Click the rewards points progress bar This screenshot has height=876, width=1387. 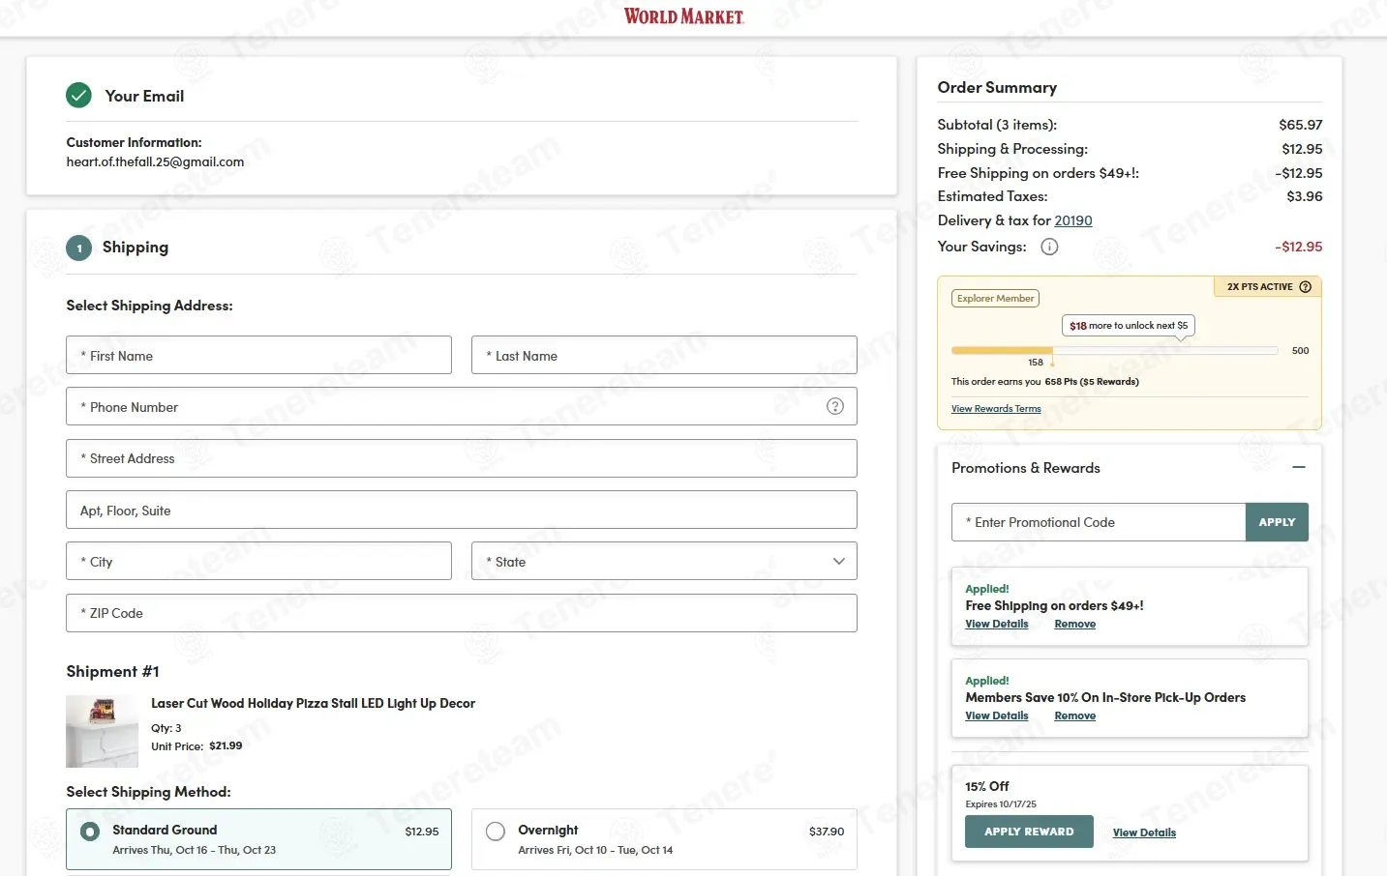[1114, 350]
